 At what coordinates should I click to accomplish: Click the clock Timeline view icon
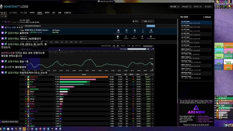[x=126, y=37]
